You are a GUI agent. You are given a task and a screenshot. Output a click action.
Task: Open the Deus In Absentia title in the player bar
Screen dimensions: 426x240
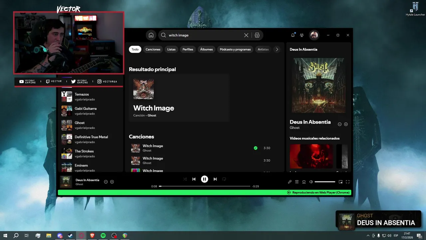[87, 180]
